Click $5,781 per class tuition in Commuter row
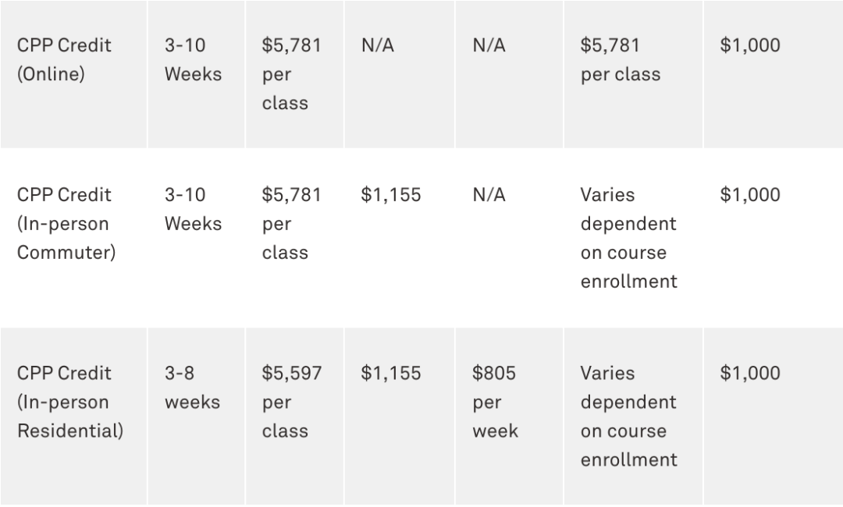The height and width of the screenshot is (507, 843). [x=290, y=224]
